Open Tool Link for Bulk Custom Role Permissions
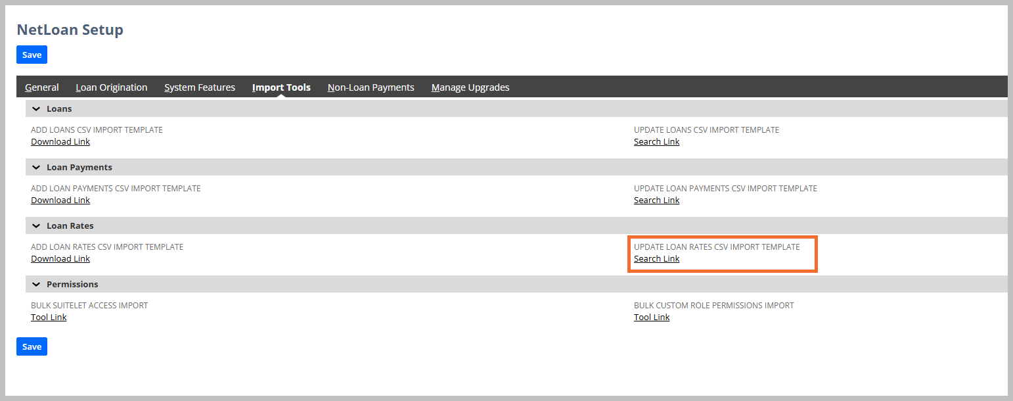 point(652,317)
